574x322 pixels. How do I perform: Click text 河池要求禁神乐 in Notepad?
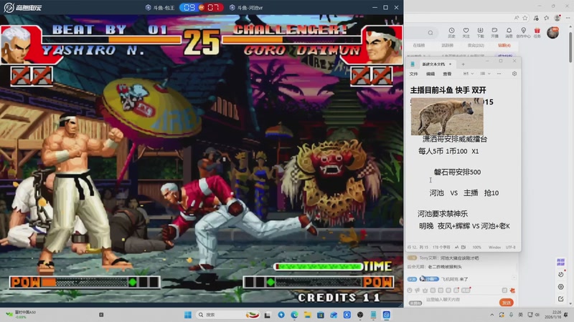point(443,213)
